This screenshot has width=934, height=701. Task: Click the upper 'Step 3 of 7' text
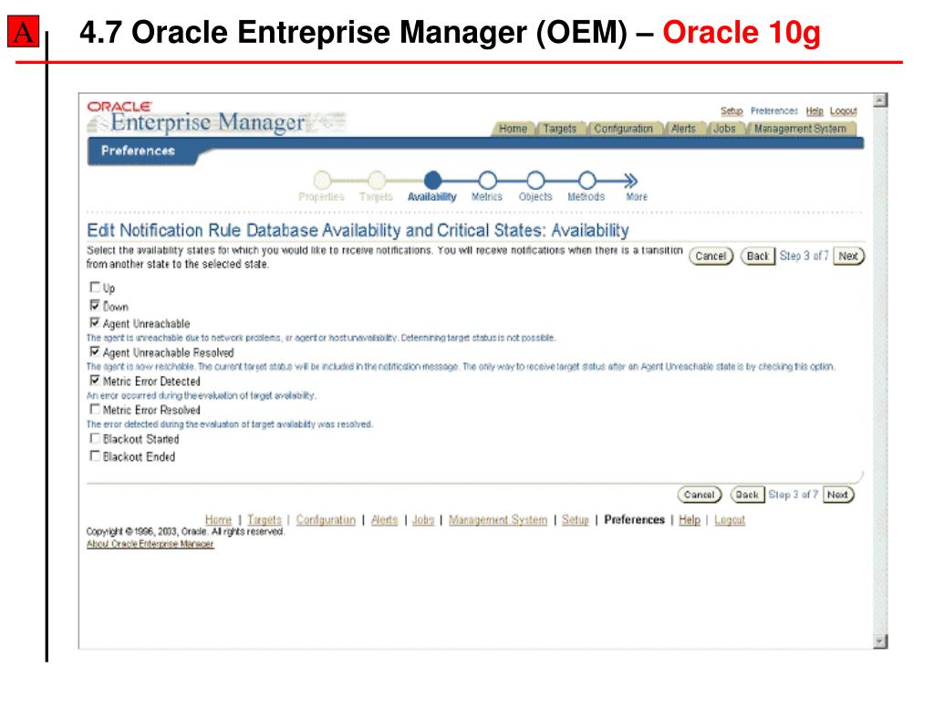(804, 256)
